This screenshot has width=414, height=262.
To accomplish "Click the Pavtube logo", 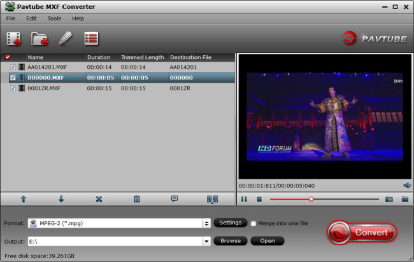I will (375, 39).
